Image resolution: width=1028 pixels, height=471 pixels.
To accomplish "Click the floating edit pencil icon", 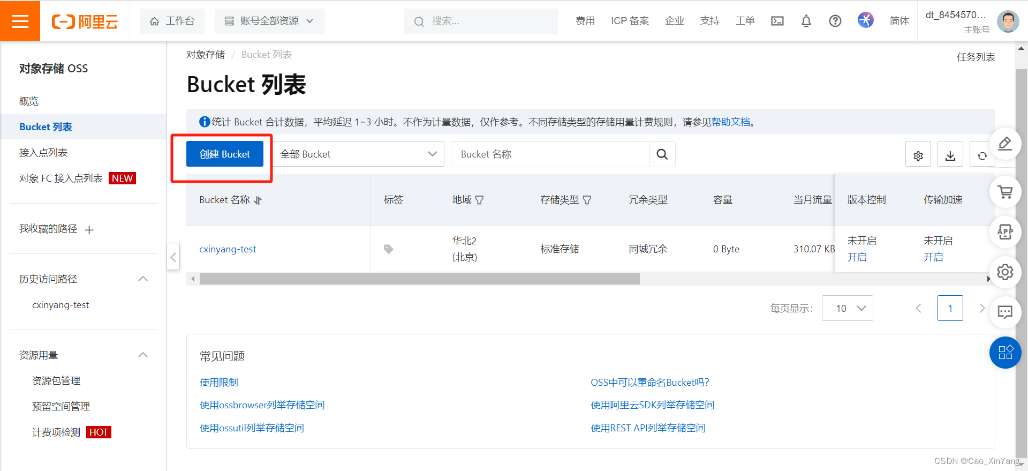I will pos(1005,144).
